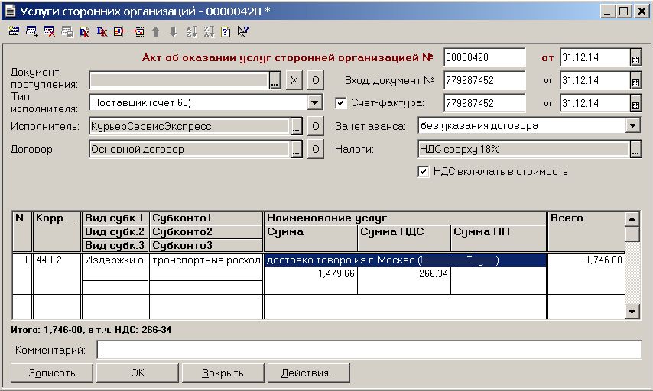Open calendar for the act date
The height and width of the screenshot is (391, 653).
pos(635,58)
